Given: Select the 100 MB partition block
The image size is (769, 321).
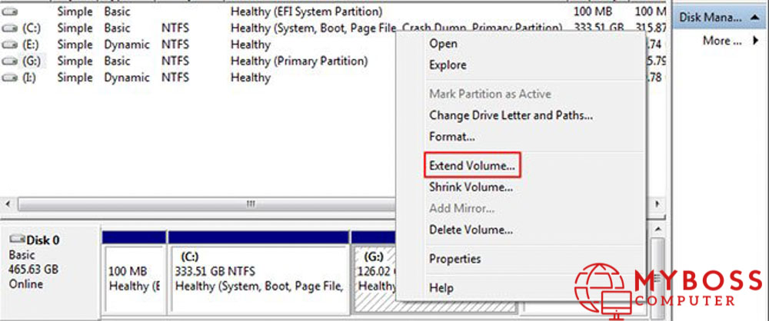Looking at the screenshot, I should pos(134,278).
